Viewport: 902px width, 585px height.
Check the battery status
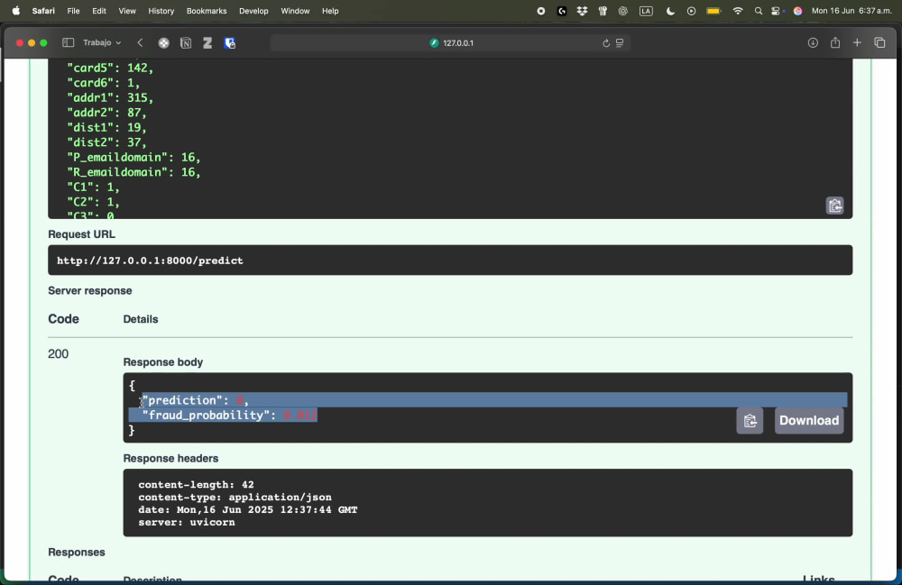(713, 11)
